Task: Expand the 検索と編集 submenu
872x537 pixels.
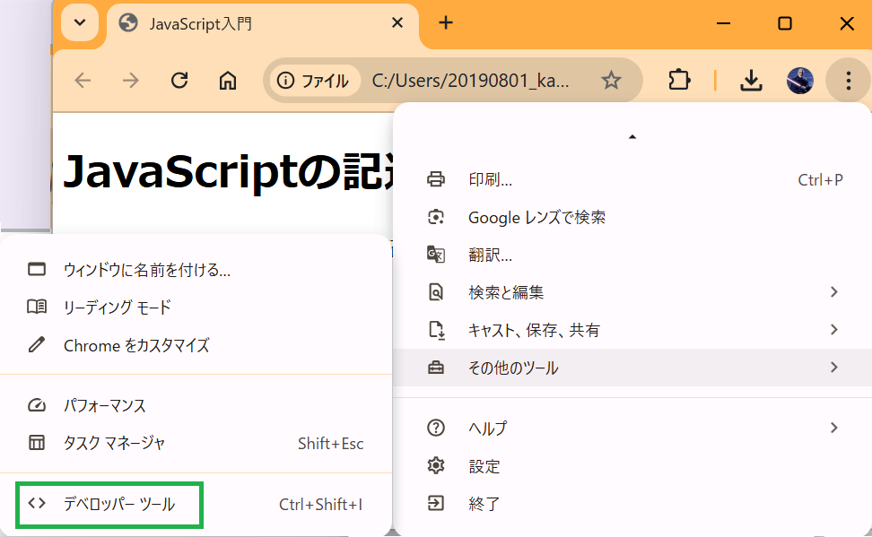Action: (632, 292)
